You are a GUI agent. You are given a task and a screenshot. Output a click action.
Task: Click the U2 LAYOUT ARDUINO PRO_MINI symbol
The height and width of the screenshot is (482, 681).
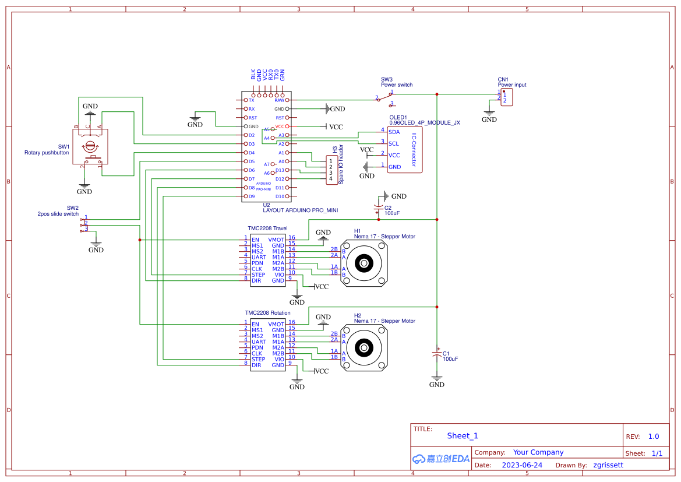point(265,146)
